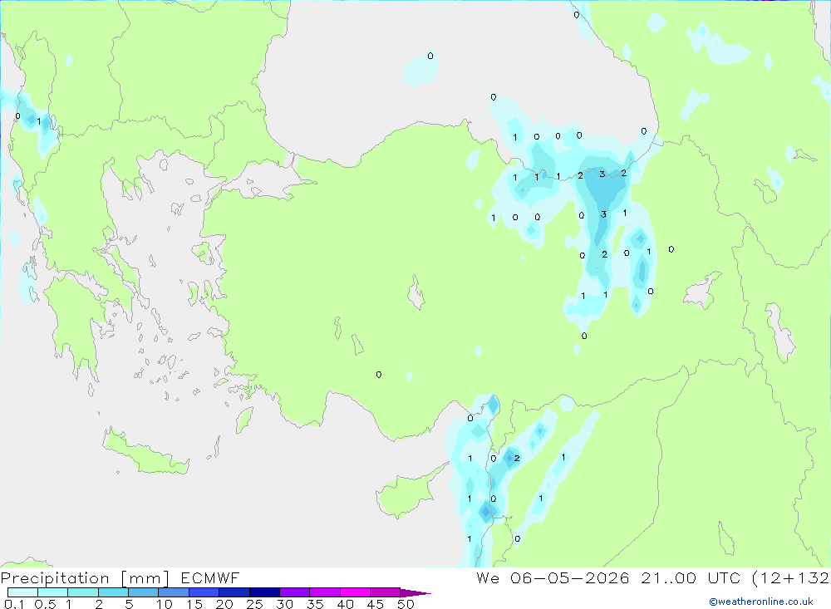
Task: Click the "06-05-2026" date text
Action: [x=570, y=578]
